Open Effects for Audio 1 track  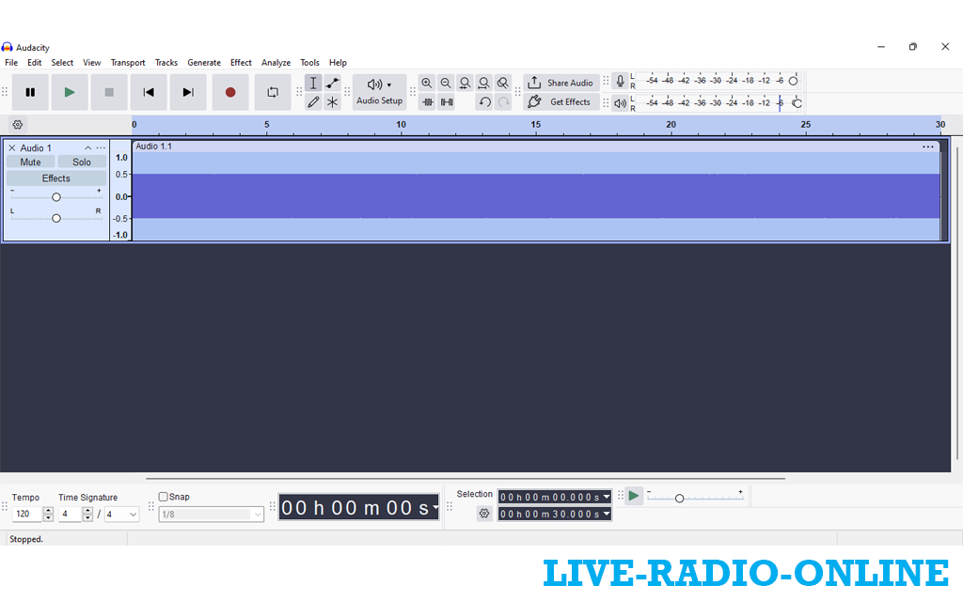pos(55,178)
